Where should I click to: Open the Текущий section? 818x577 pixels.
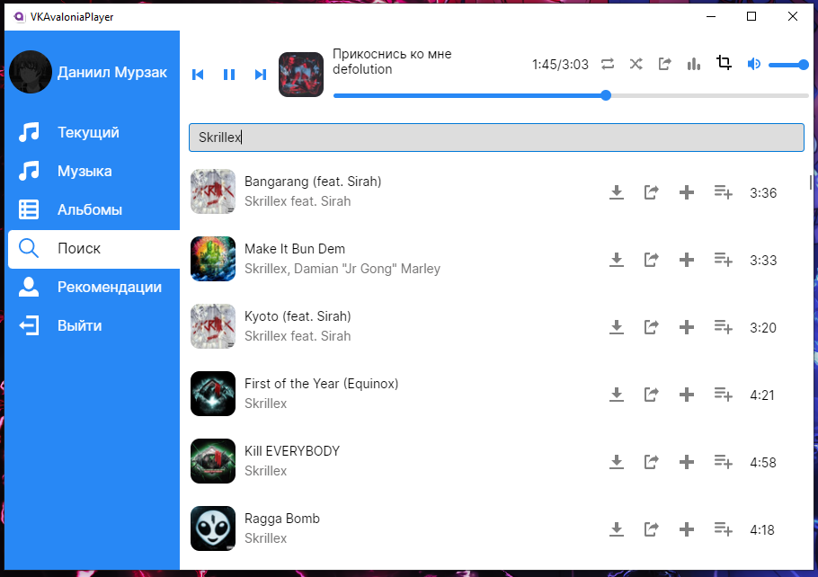click(93, 132)
